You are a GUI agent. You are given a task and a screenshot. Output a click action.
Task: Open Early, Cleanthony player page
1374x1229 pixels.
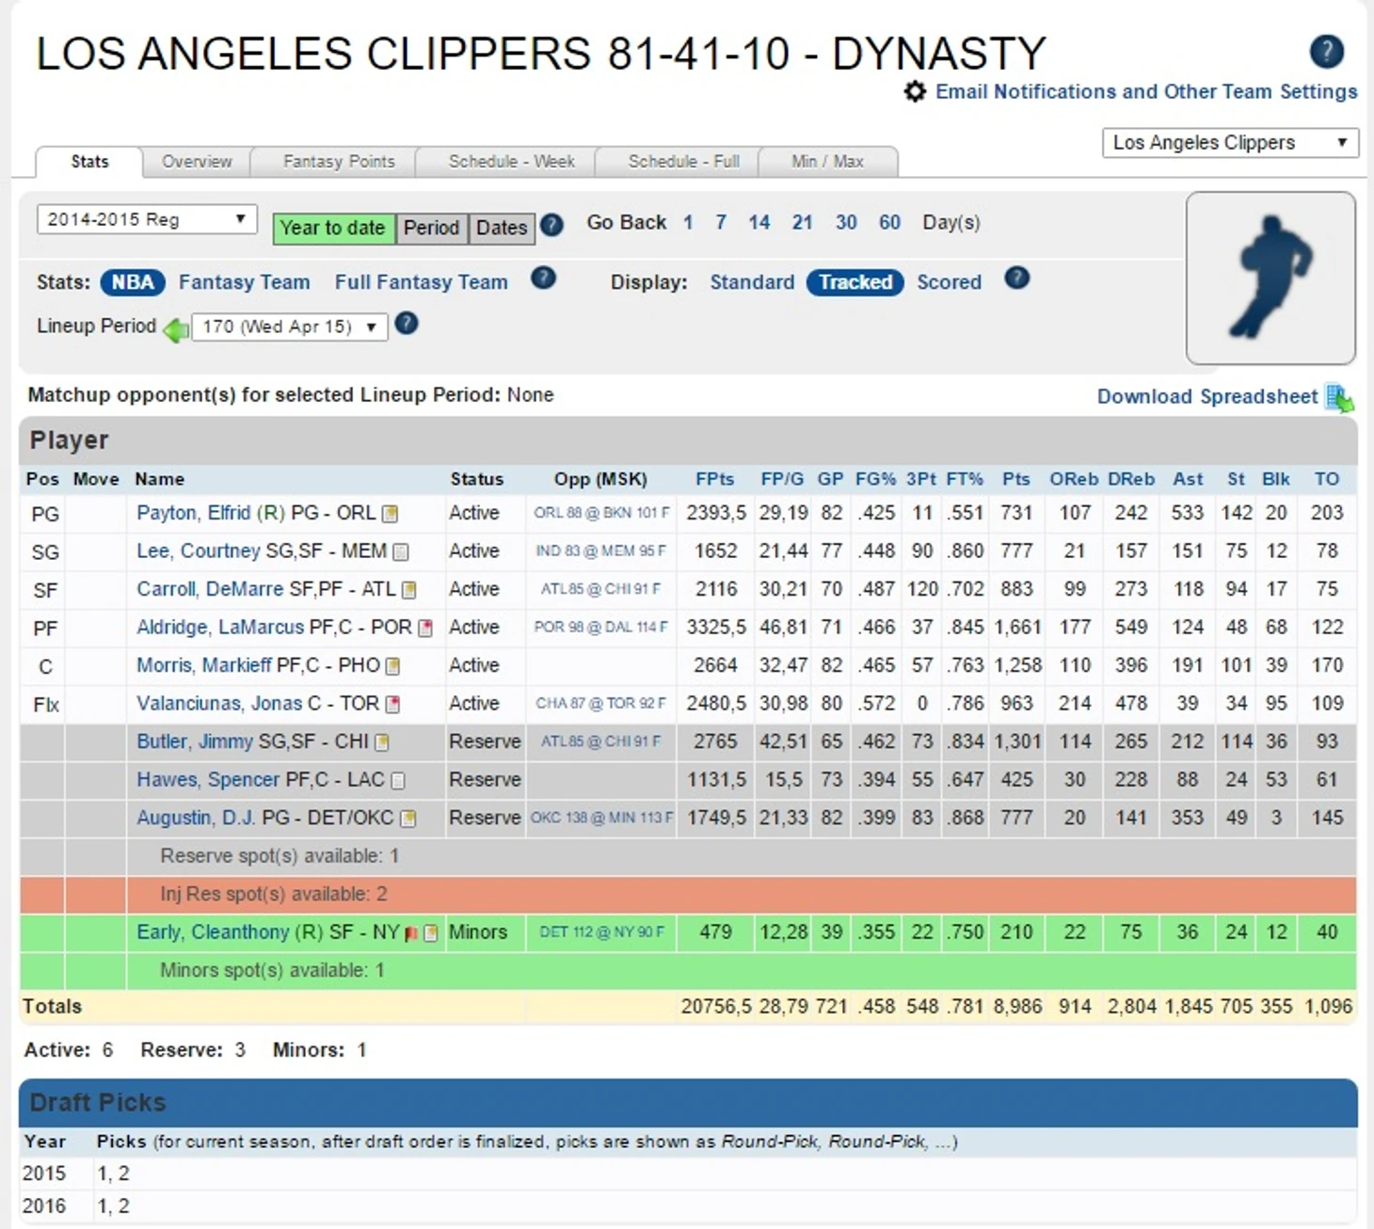213,933
